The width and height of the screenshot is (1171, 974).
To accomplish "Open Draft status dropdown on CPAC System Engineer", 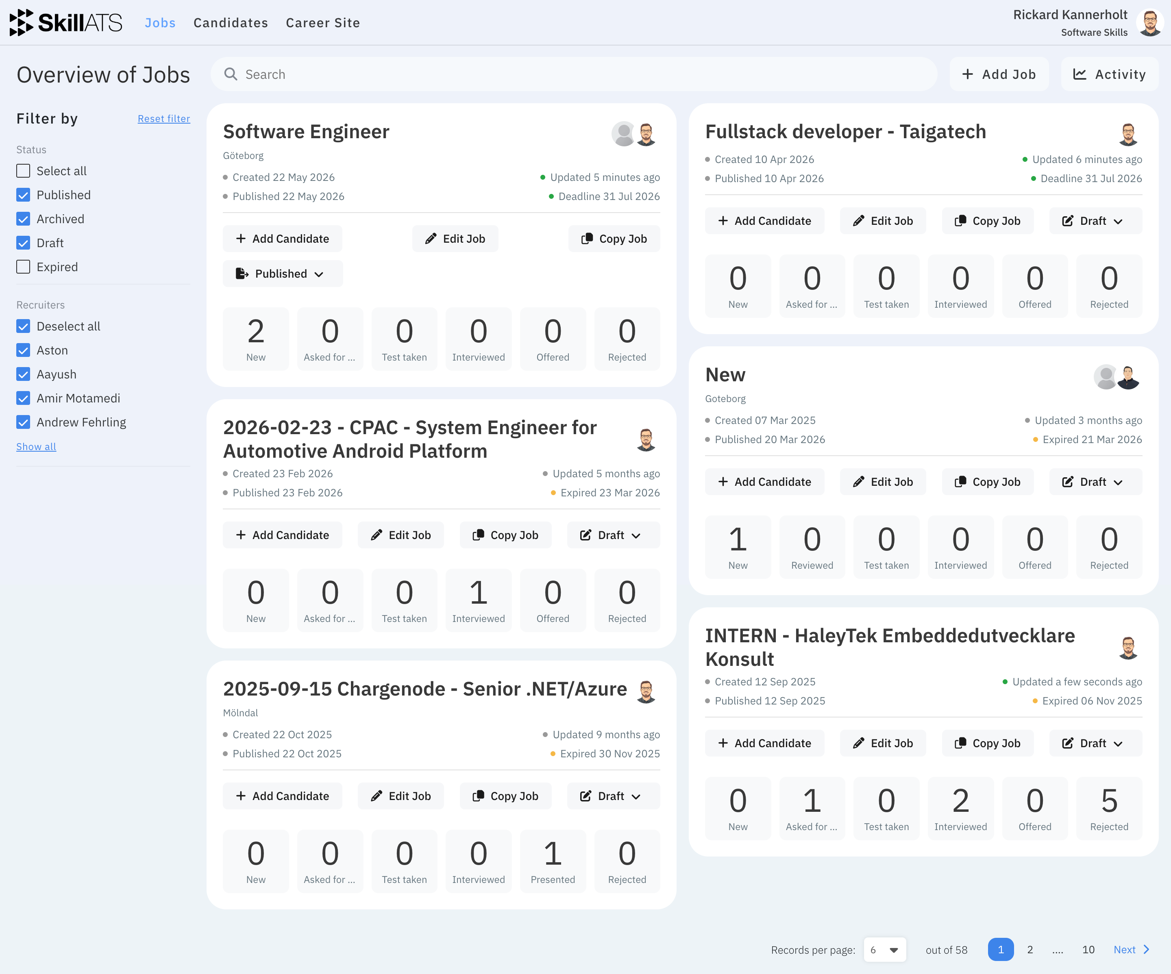I will coord(614,535).
